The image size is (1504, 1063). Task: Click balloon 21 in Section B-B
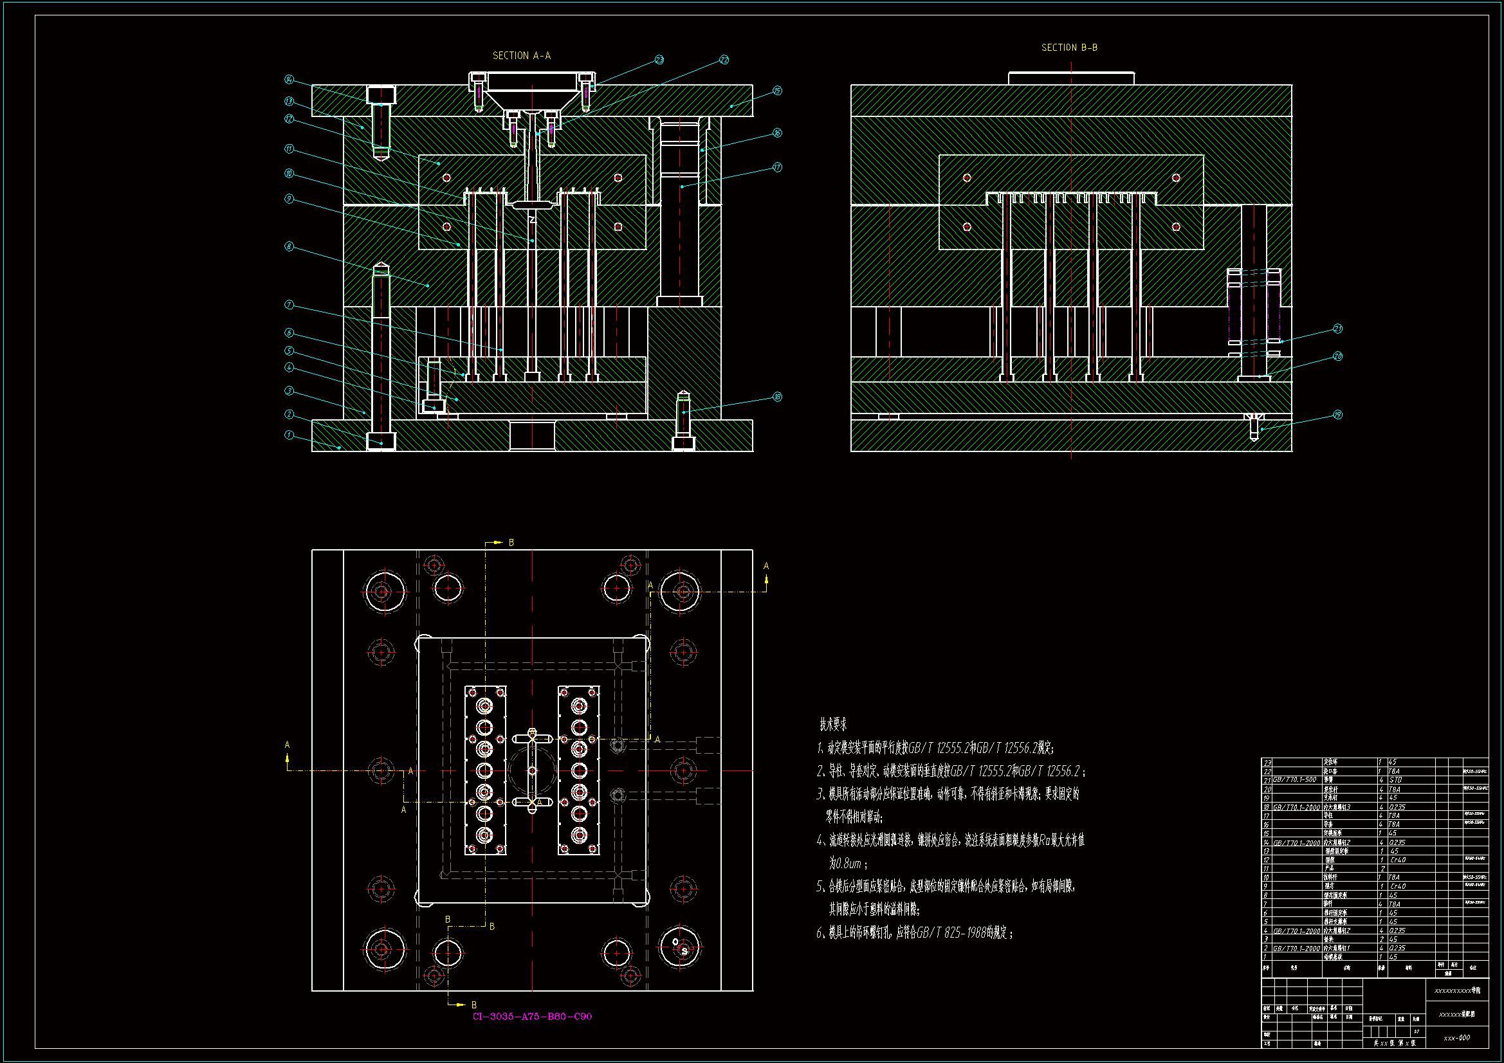point(1337,329)
